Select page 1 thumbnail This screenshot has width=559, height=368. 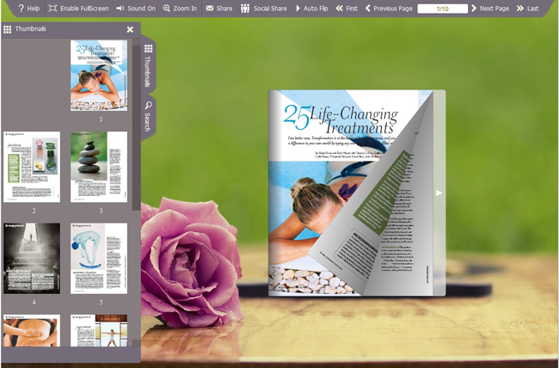tap(99, 76)
